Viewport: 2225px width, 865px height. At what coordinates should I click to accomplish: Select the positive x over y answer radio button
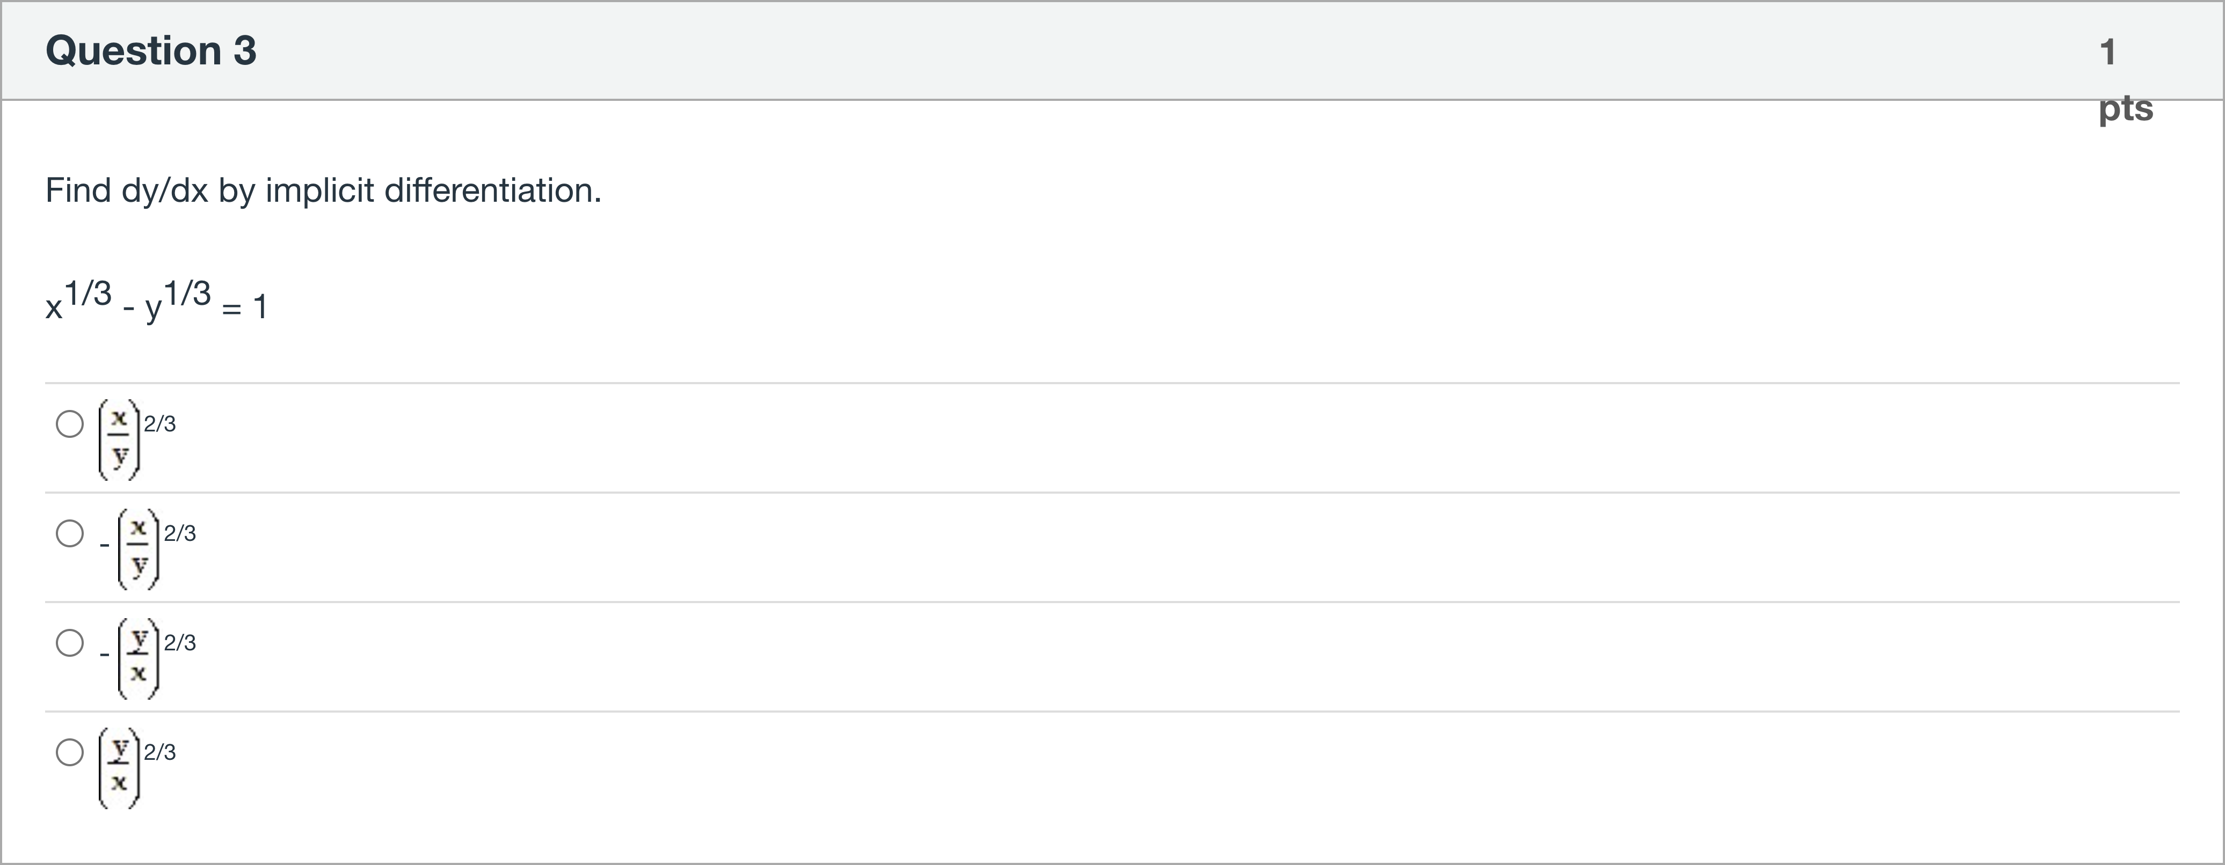[x=70, y=424]
